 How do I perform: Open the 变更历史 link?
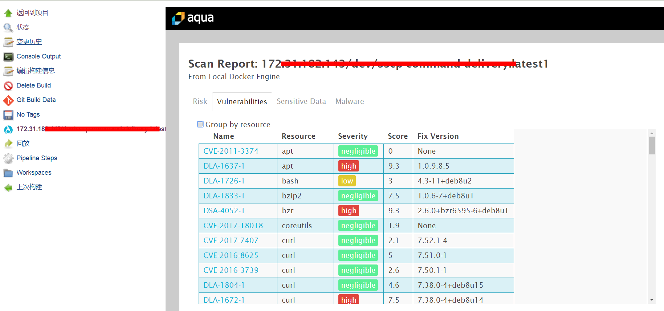[x=29, y=42]
